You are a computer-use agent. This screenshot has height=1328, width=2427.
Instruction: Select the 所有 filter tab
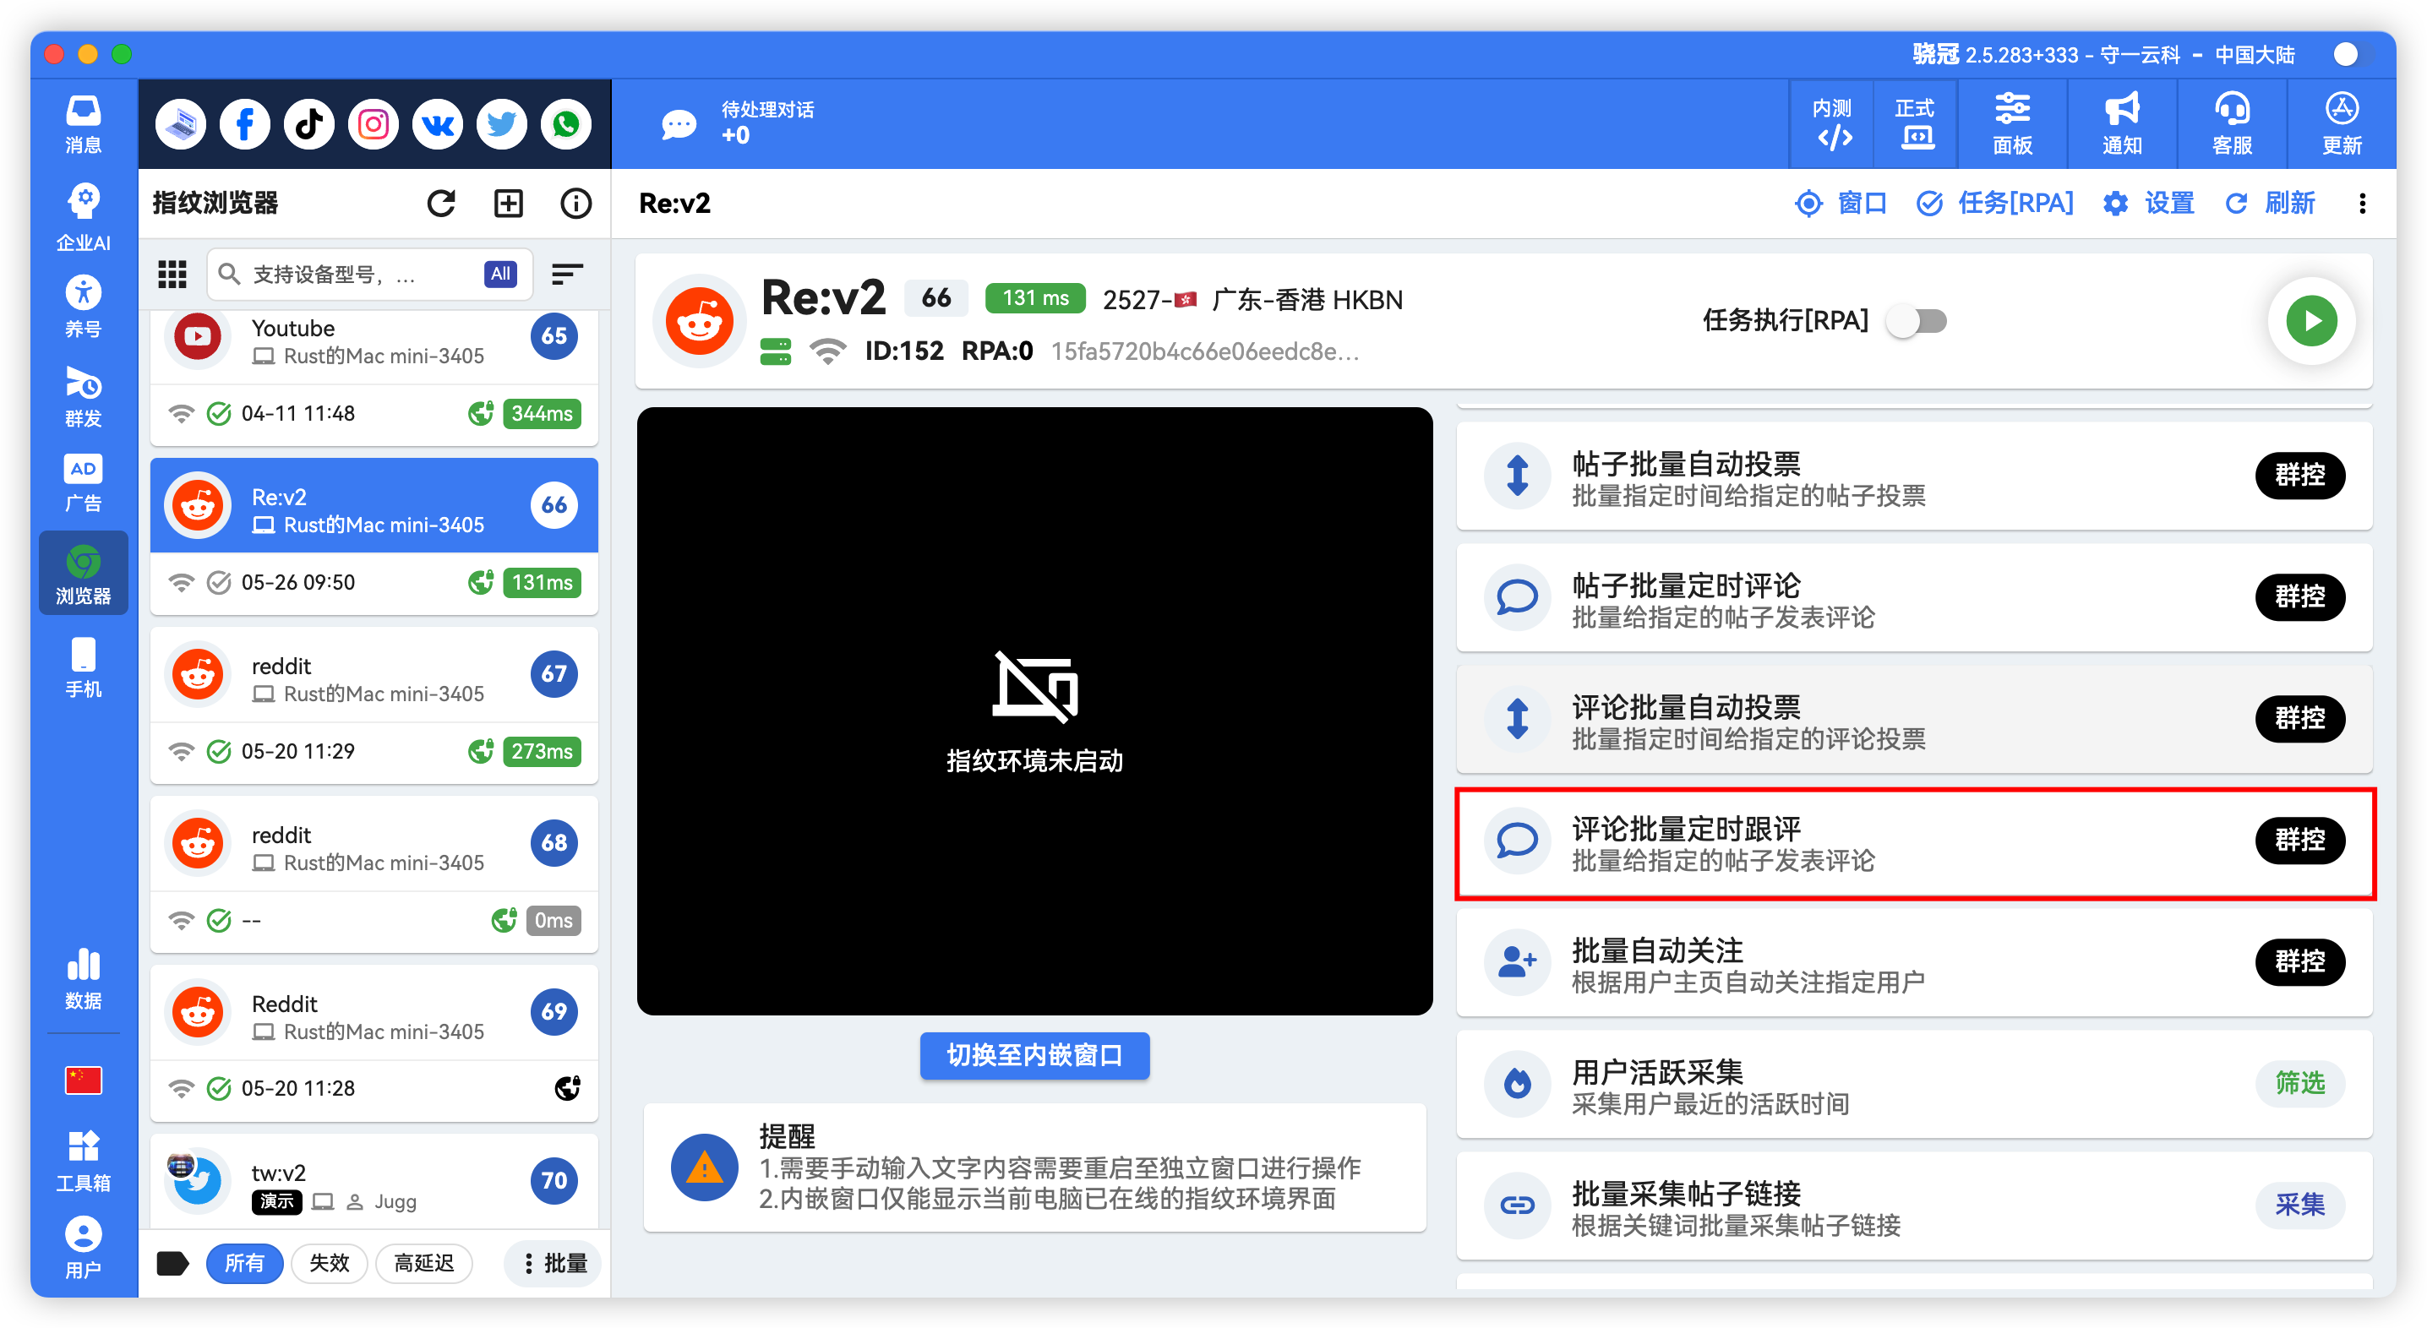tap(244, 1263)
